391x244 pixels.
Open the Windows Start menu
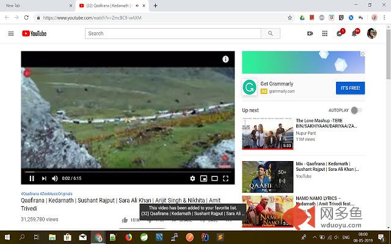pos(7,237)
